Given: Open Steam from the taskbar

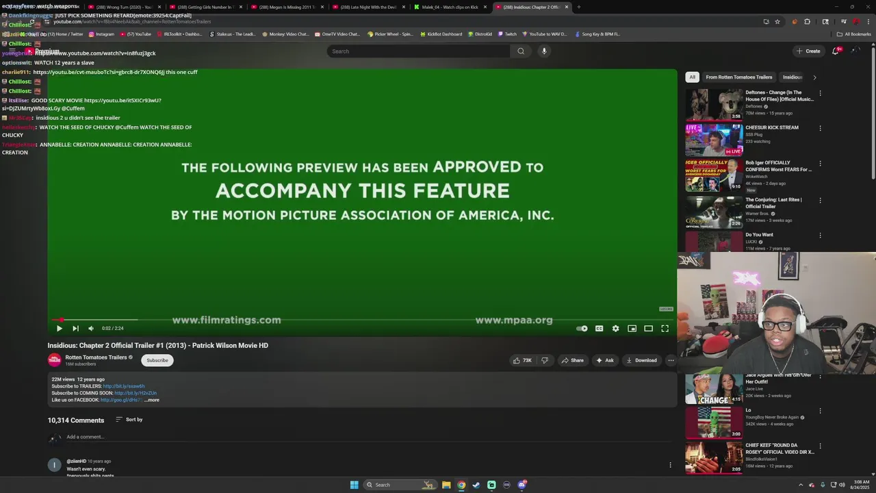Looking at the screenshot, I should [476, 485].
